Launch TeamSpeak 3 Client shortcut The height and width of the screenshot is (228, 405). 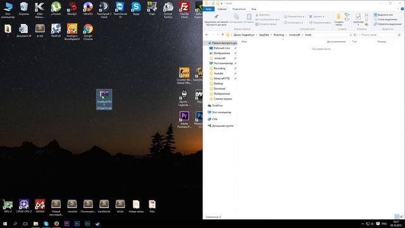tap(104, 10)
